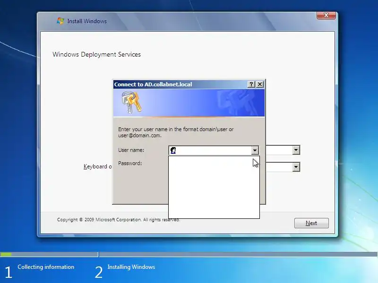The width and height of the screenshot is (378, 283).
Task: Open the Keyboard or input method dropdown
Action: [296, 167]
